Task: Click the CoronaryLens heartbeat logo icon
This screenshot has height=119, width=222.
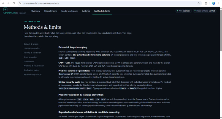Action: pyautogui.click(x=6, y=9)
